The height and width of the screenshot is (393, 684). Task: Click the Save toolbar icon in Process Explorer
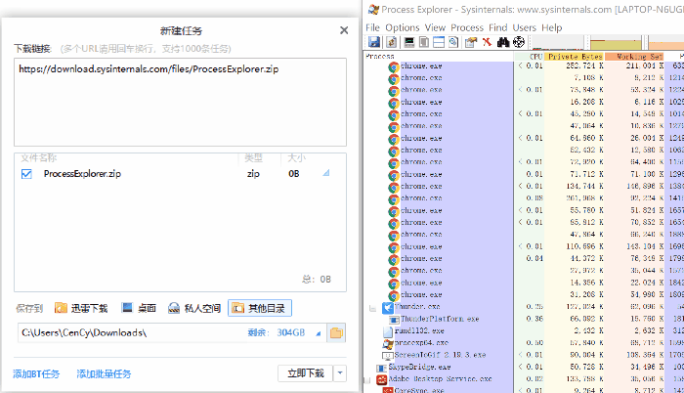pos(372,42)
